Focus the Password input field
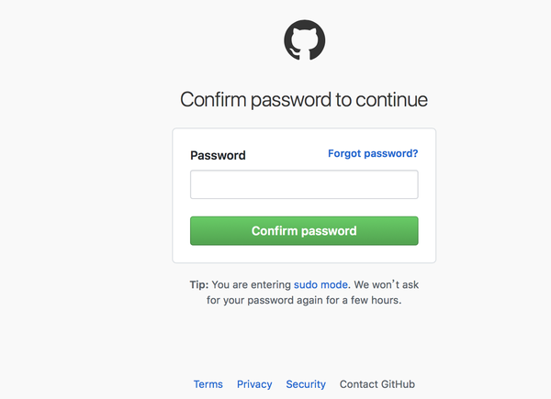Screen dimensions: 551x399 304,184
